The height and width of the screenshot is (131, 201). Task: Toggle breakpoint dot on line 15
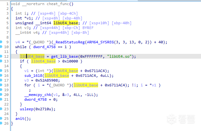(x=1, y=70)
